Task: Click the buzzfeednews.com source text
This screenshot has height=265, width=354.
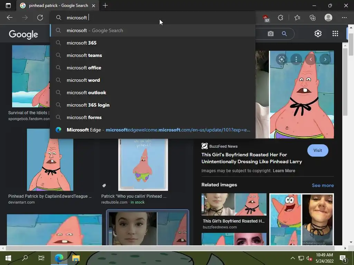Action: [x=220, y=227]
